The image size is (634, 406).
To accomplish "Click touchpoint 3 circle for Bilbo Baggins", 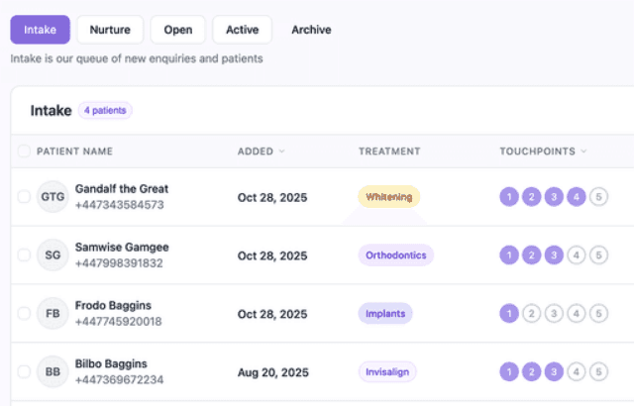I will click(554, 371).
